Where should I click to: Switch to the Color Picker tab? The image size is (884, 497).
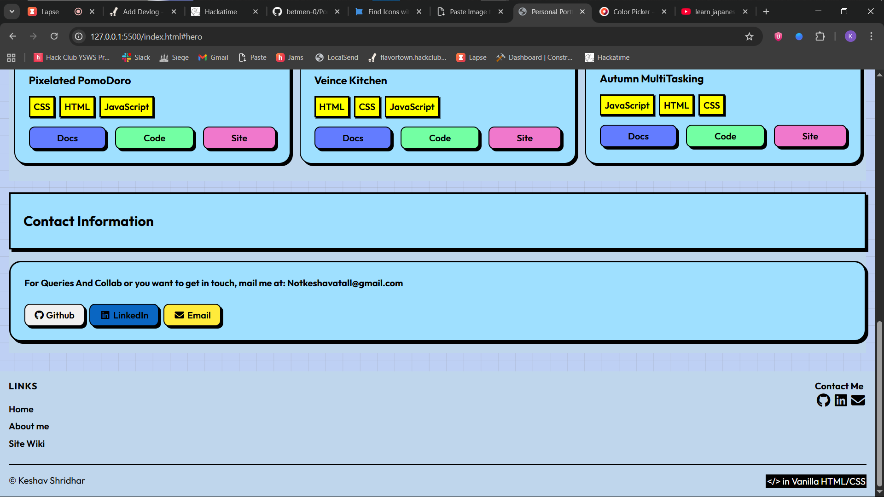click(x=631, y=12)
